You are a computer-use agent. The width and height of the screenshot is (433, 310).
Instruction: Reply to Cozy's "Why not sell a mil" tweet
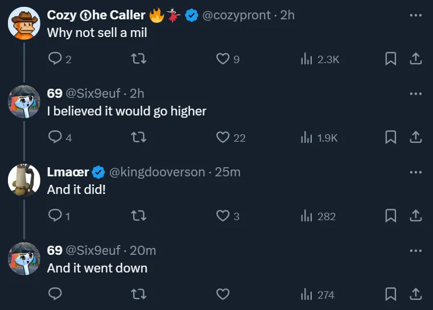coord(55,59)
